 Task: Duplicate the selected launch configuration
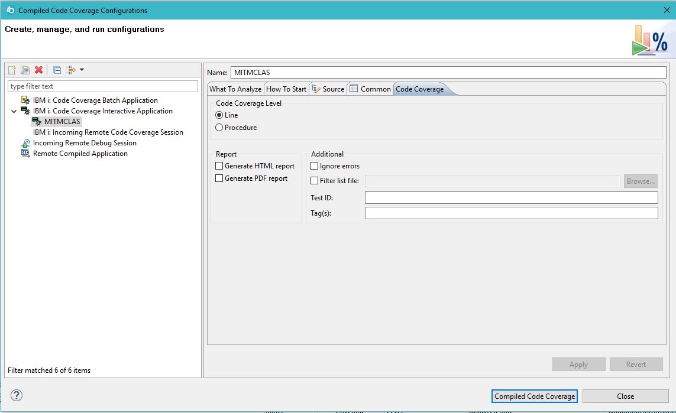tap(25, 70)
